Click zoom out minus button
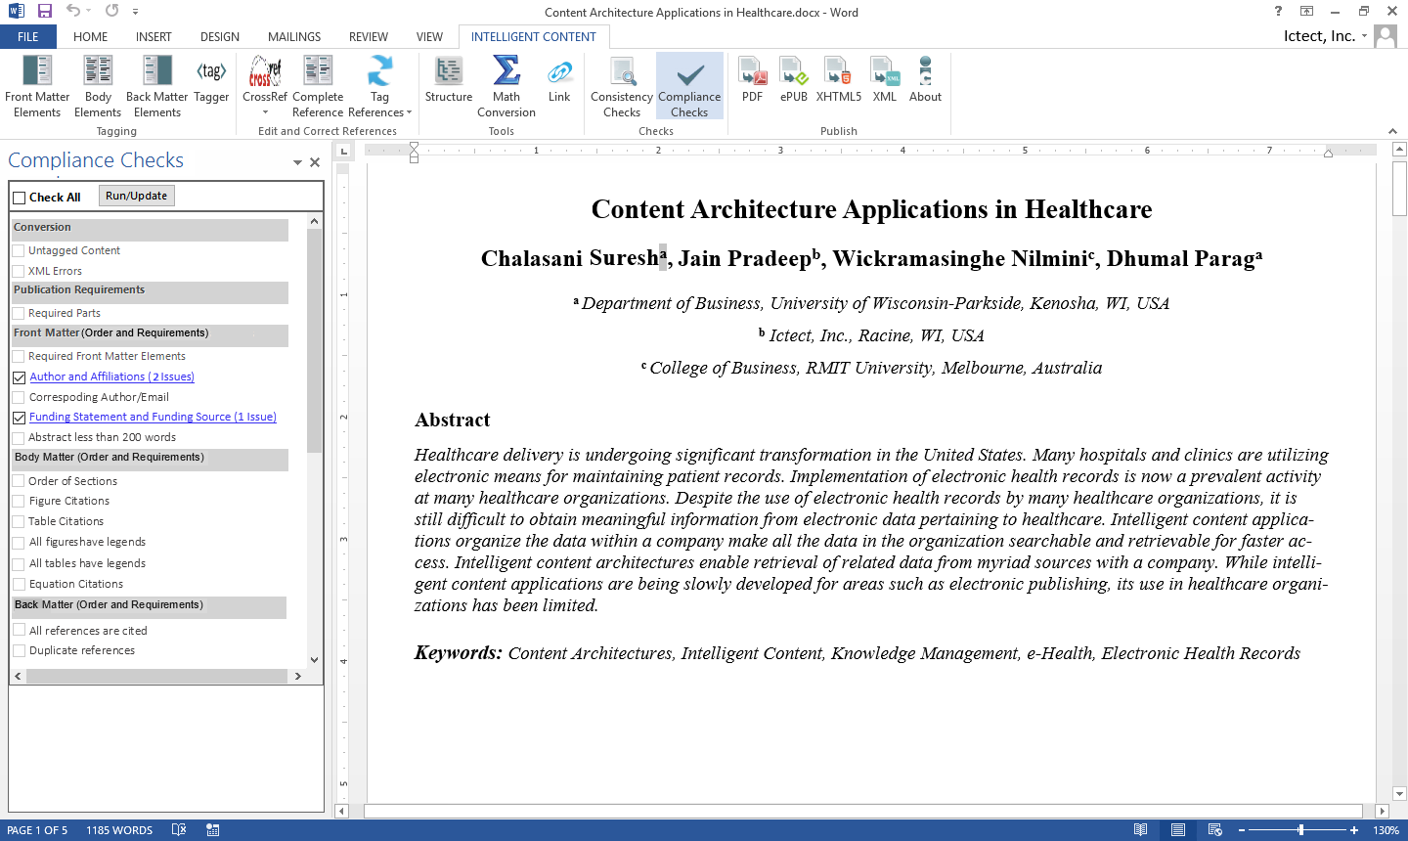 point(1242,830)
